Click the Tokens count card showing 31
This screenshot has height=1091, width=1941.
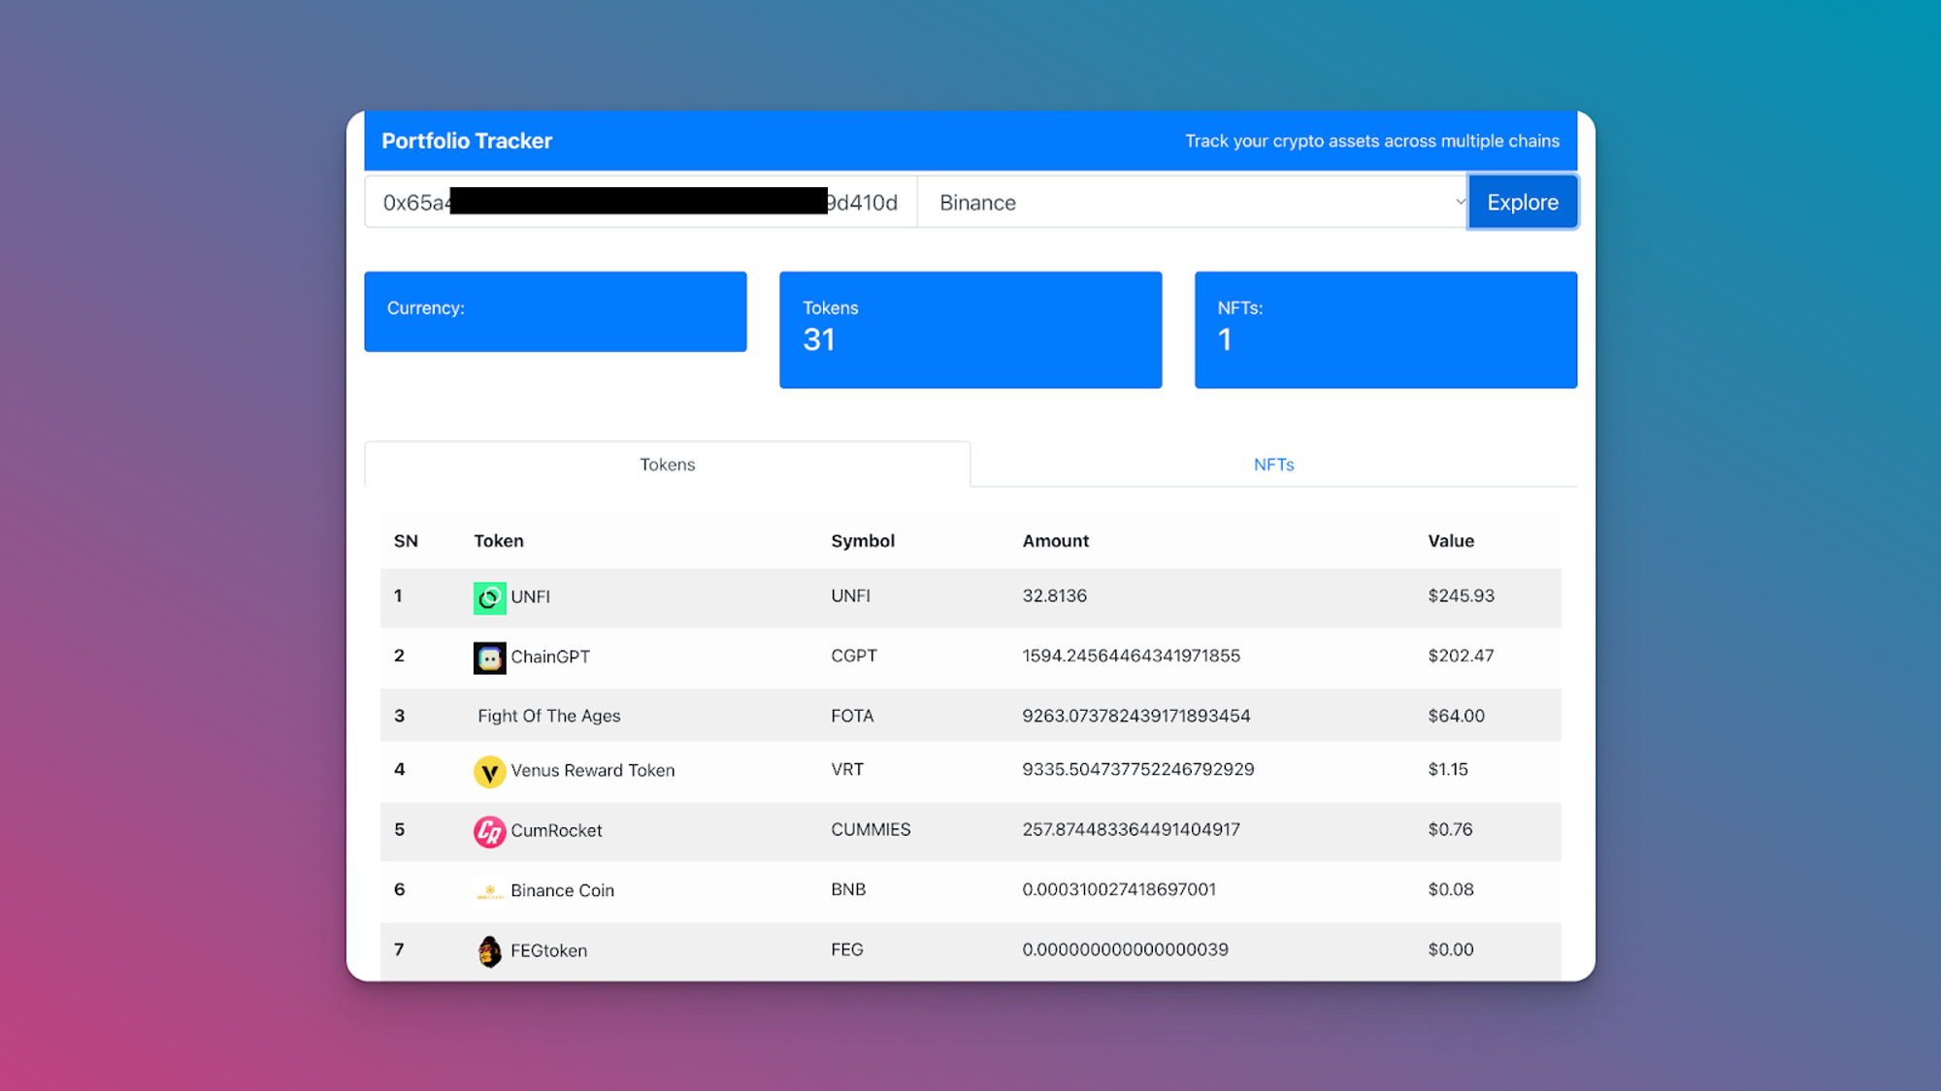(x=970, y=329)
